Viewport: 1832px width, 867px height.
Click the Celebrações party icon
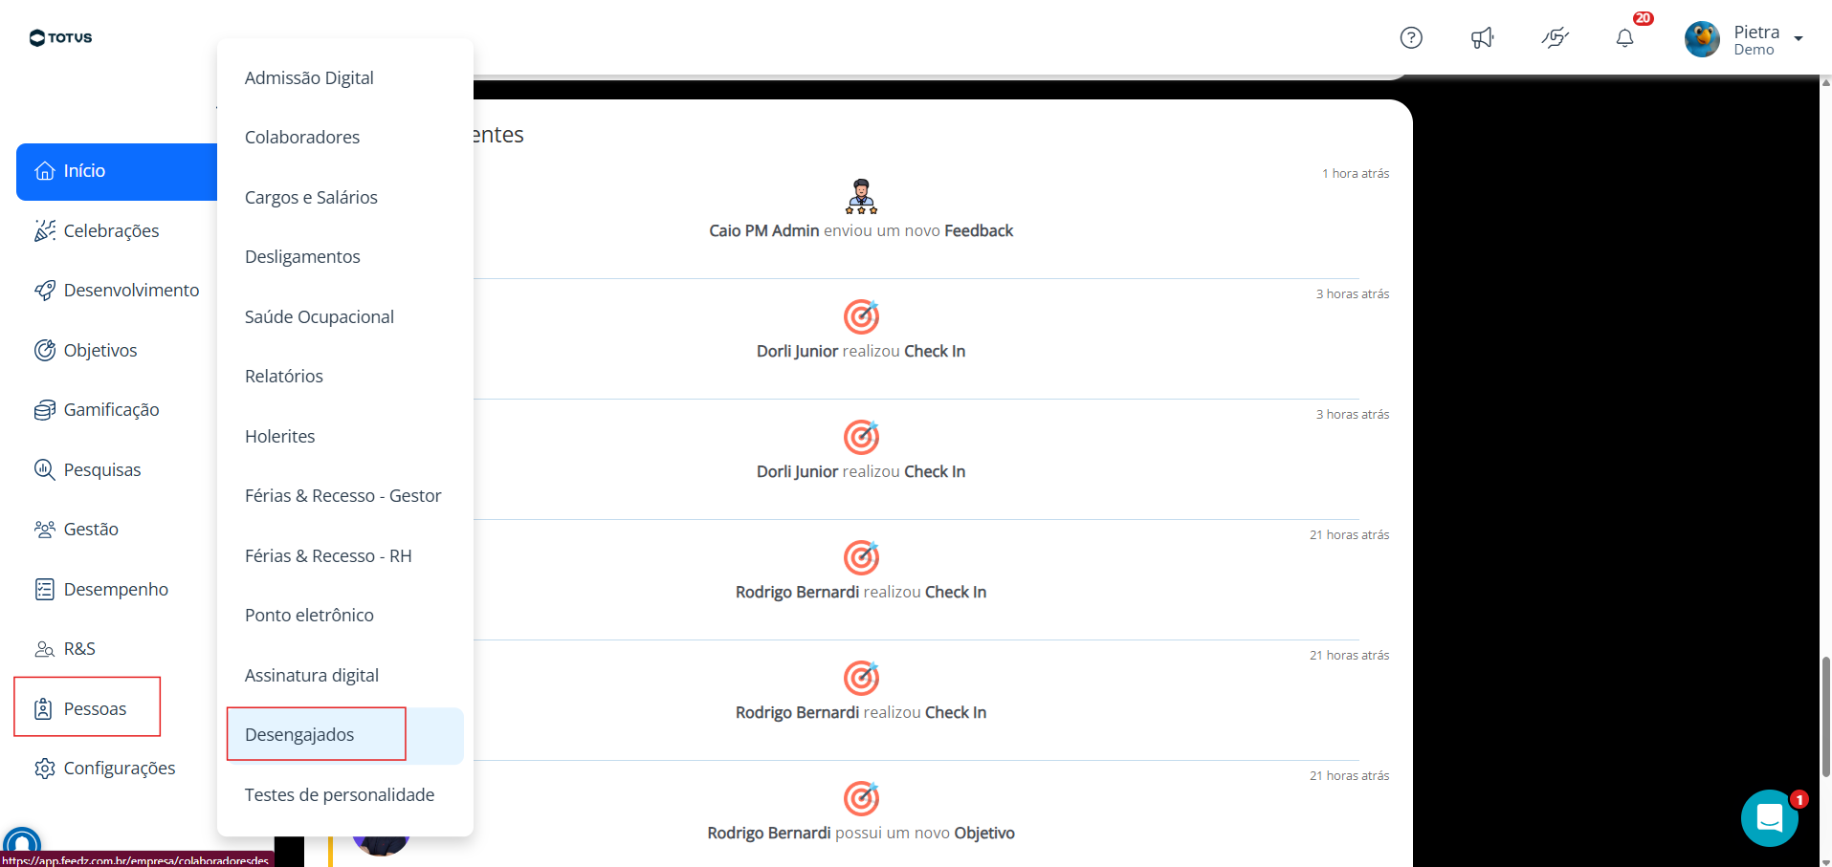pos(45,230)
